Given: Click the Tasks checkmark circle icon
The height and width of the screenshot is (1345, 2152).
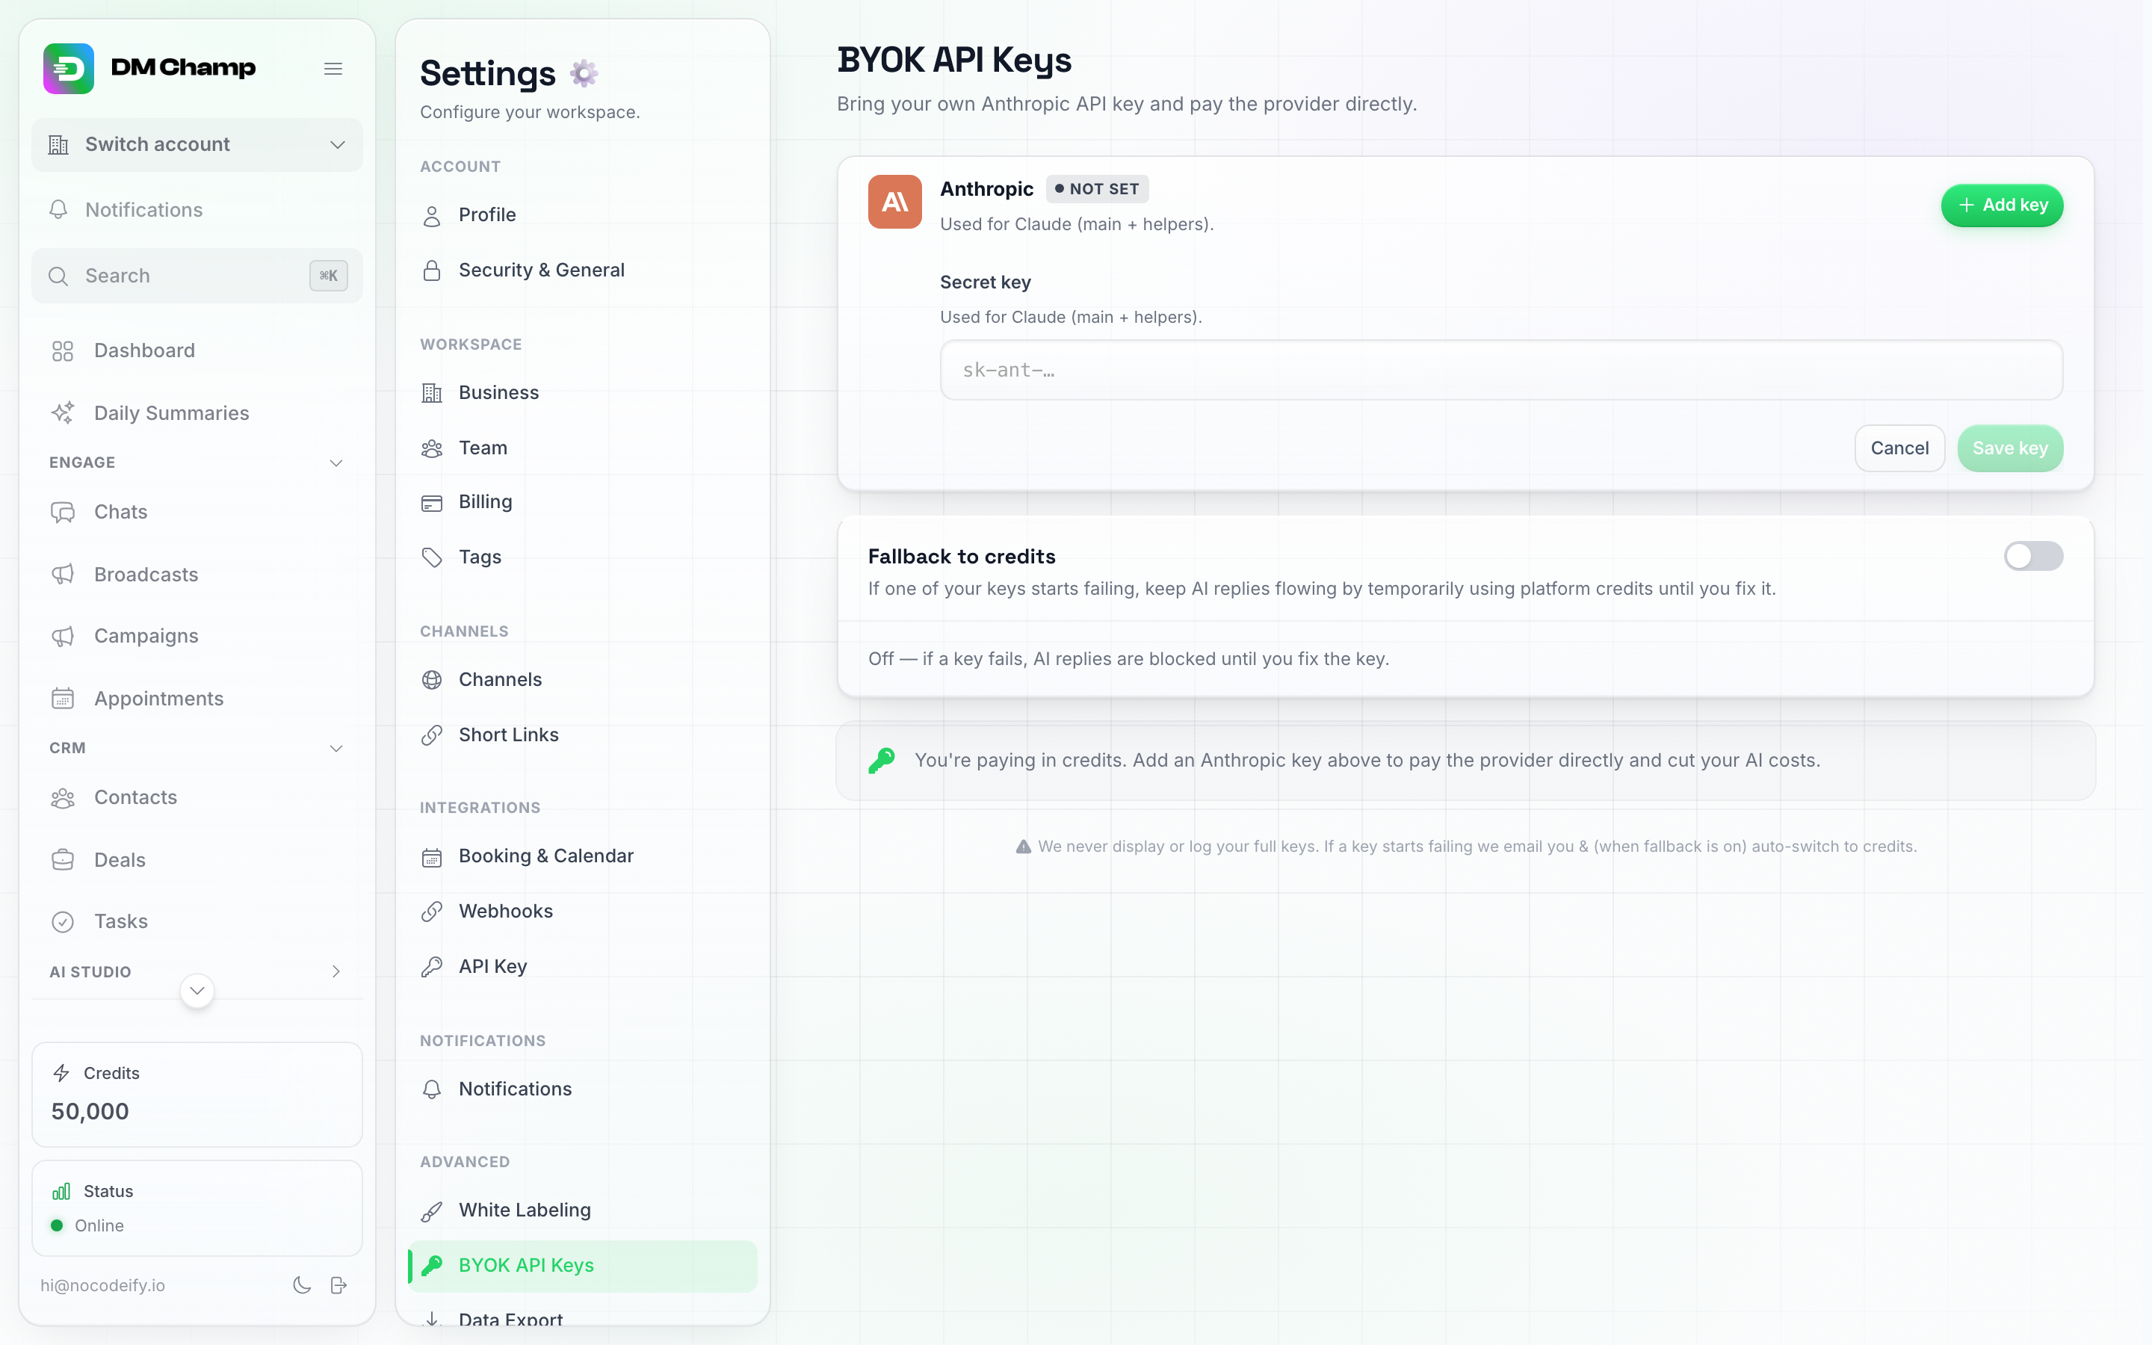Looking at the screenshot, I should [x=62, y=921].
